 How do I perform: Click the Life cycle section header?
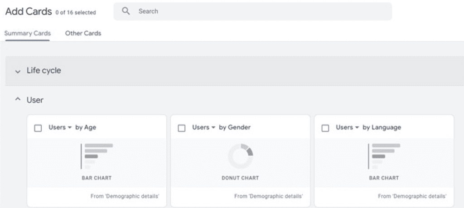pos(234,71)
